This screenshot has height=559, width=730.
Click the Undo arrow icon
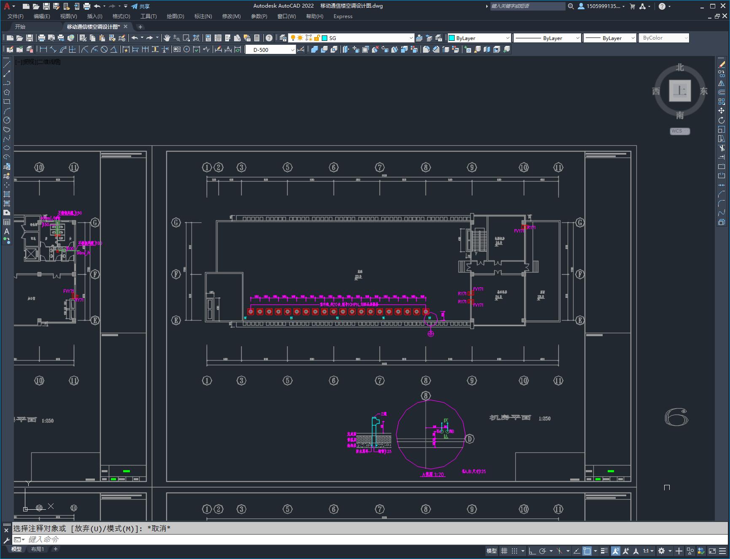[135, 38]
